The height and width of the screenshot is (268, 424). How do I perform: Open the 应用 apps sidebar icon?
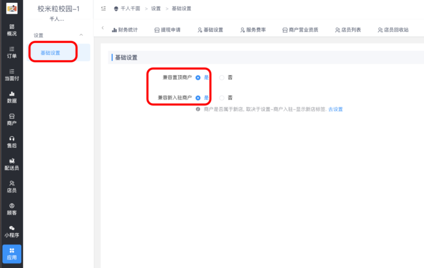(x=11, y=254)
